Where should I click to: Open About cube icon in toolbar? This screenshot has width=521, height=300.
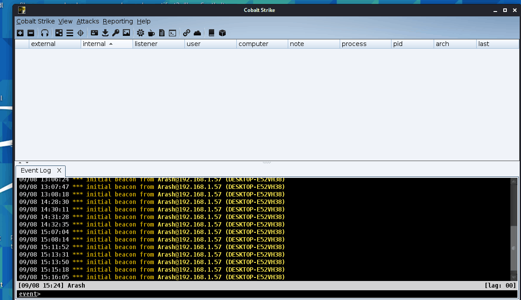pyautogui.click(x=222, y=33)
